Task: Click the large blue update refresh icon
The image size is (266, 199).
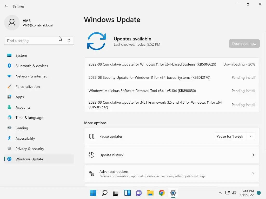Action: point(97,41)
